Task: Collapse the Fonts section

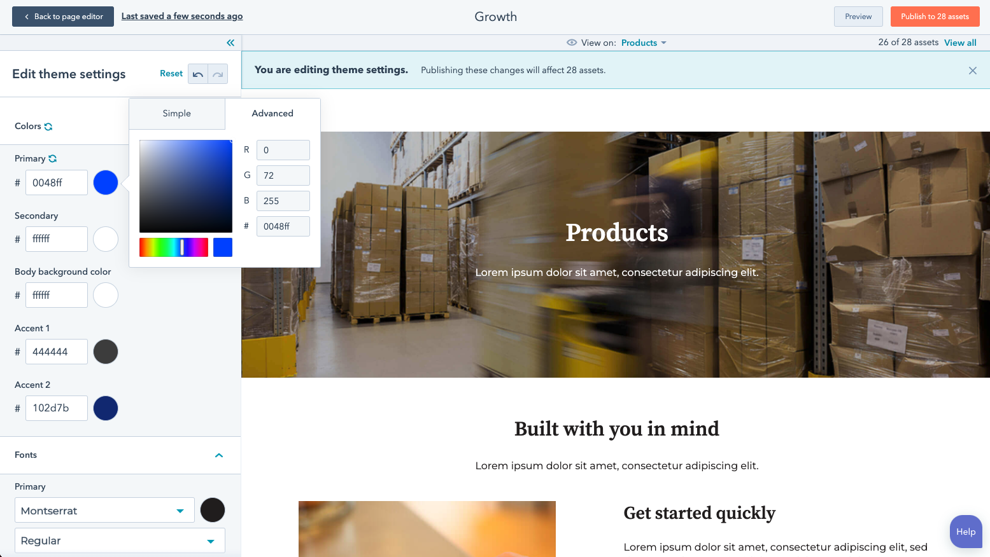Action: (219, 455)
